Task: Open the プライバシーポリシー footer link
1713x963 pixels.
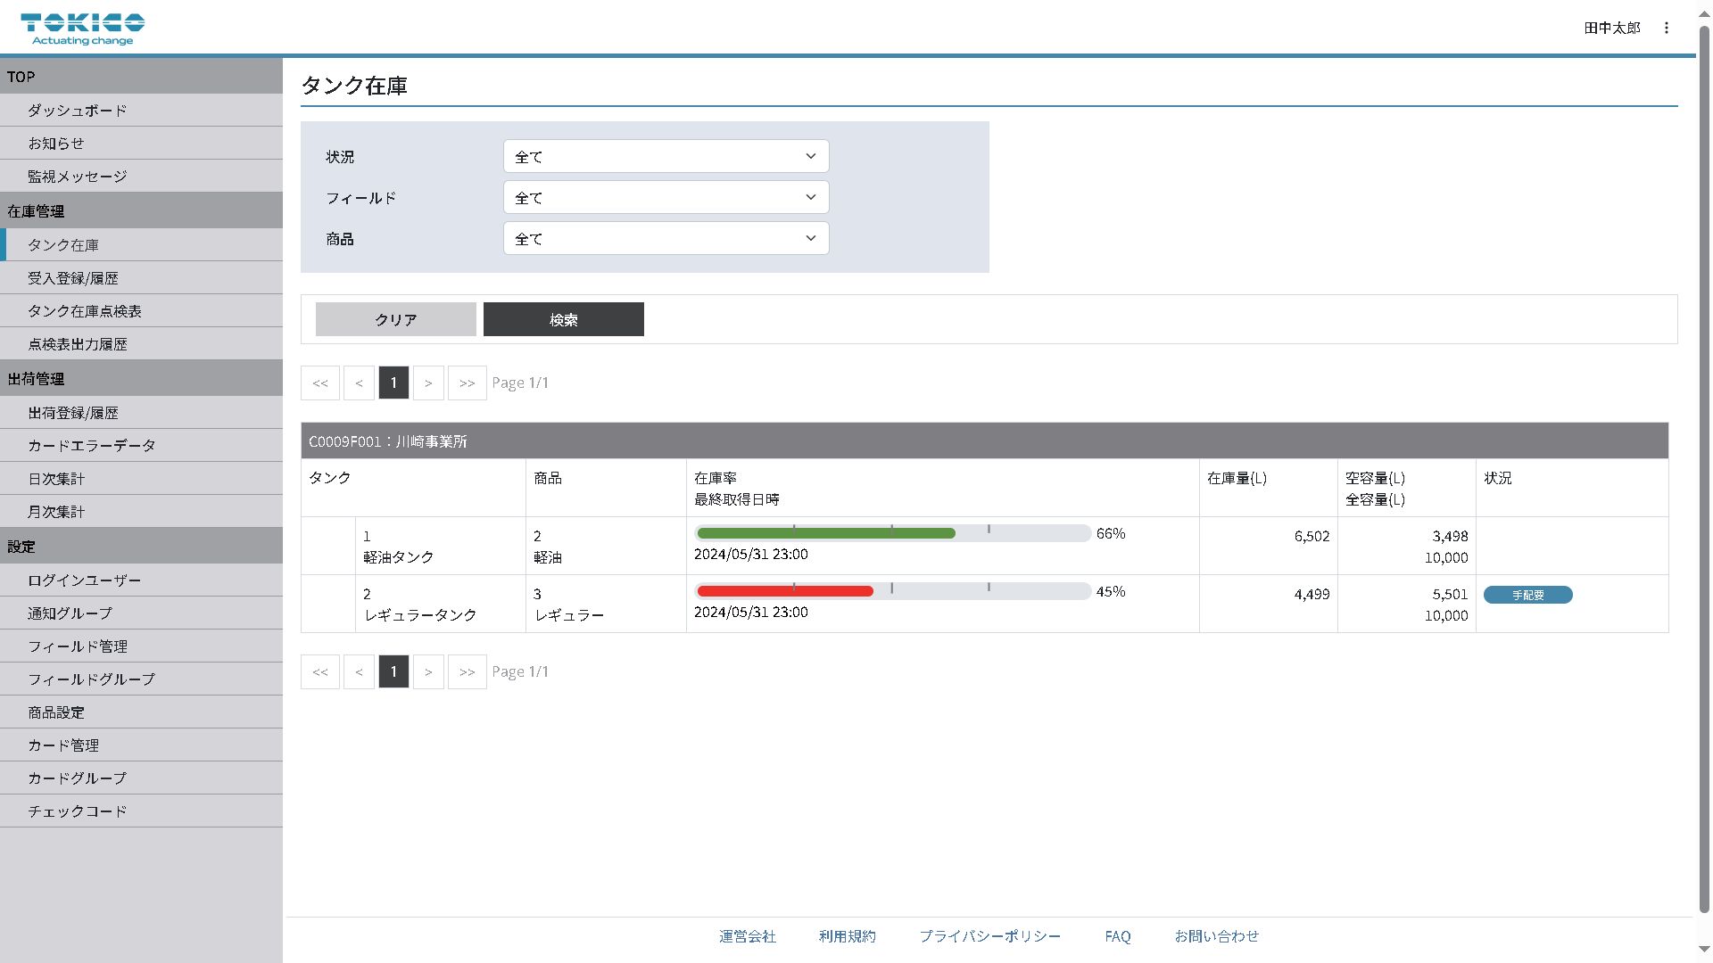Action: pyautogui.click(x=989, y=936)
